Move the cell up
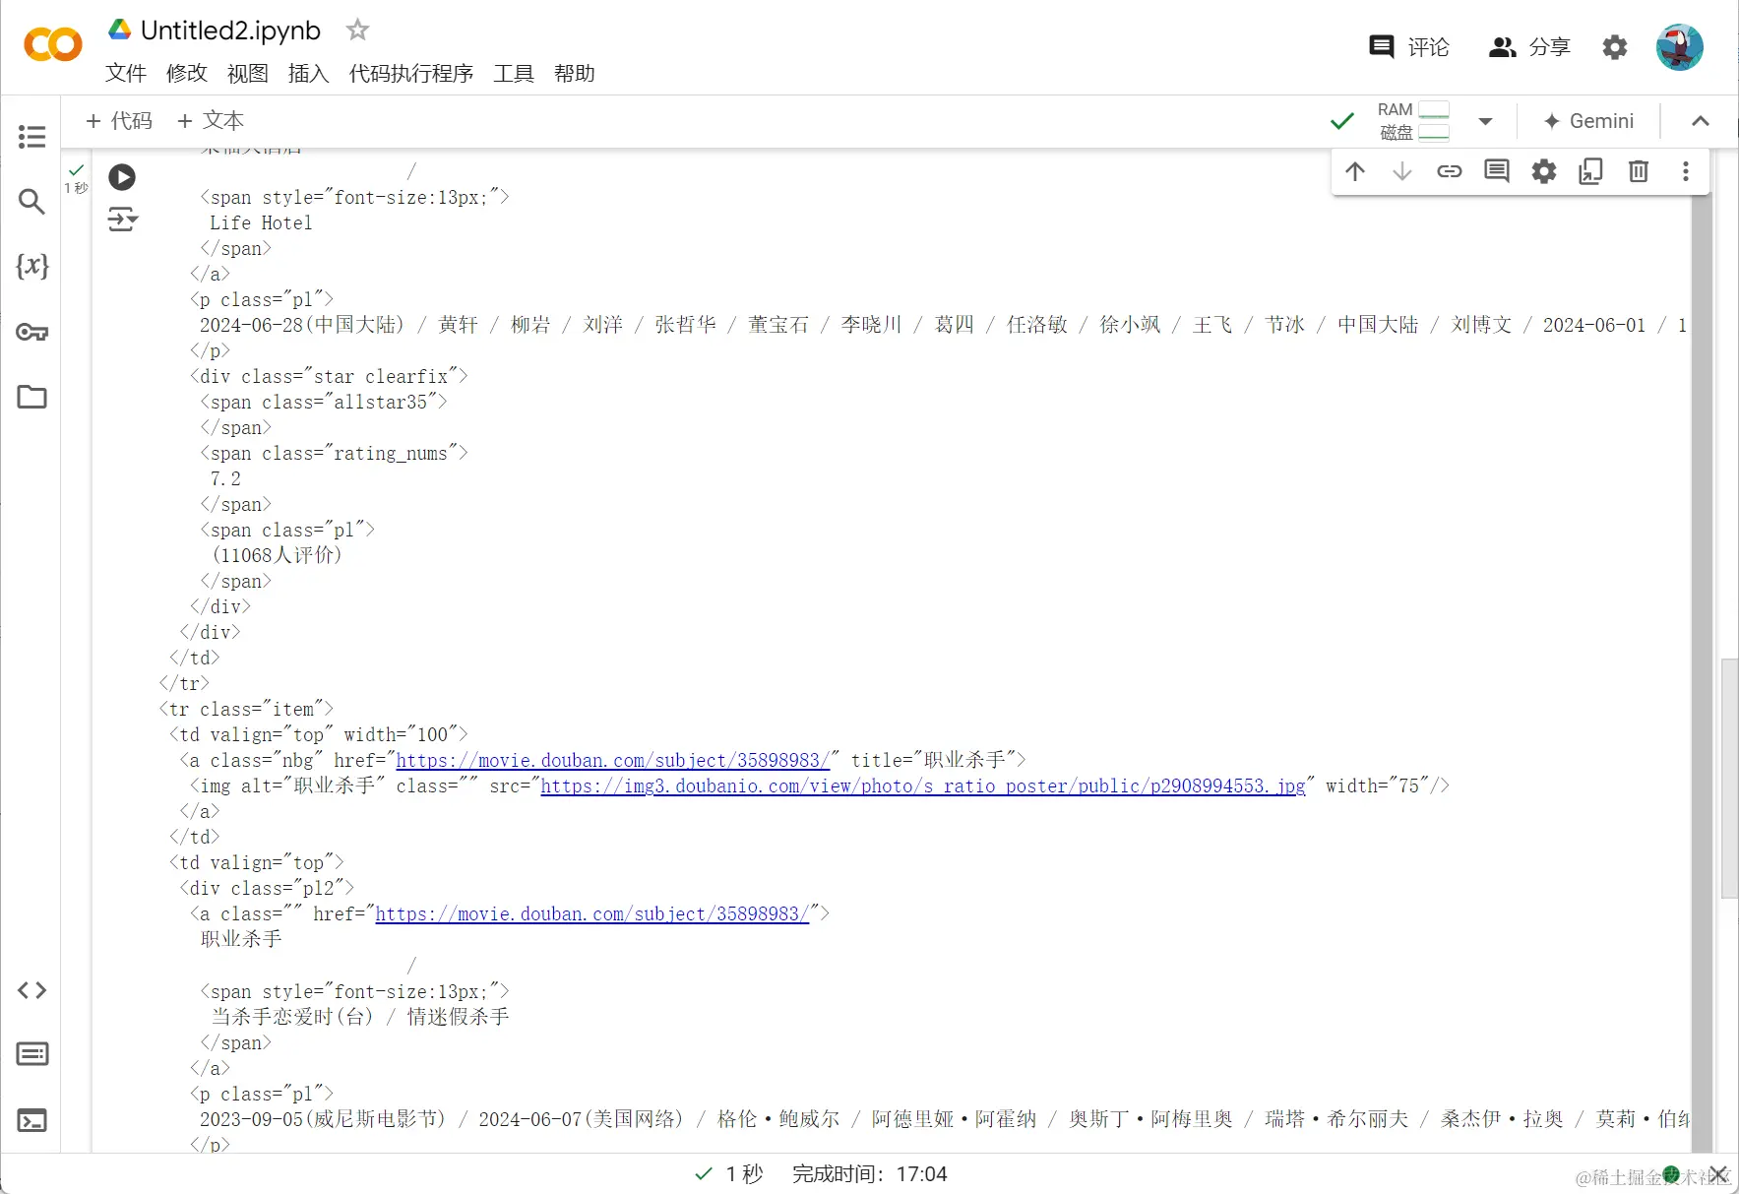 (x=1355, y=171)
